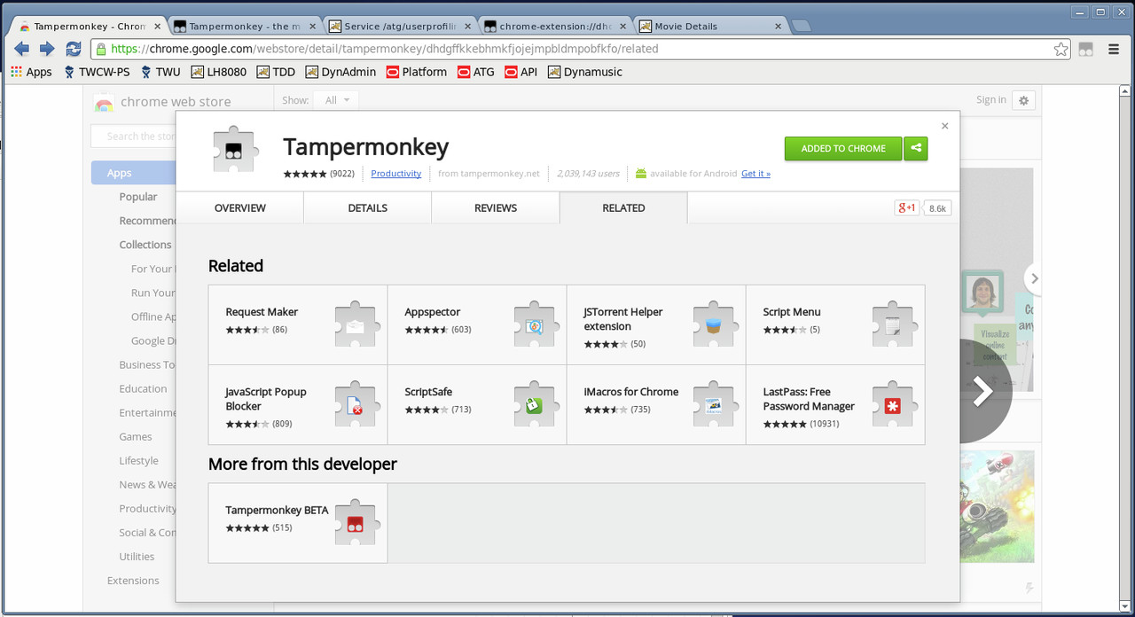This screenshot has width=1135, height=617.
Task: Open the Dynamusic bookmark
Action: 584,72
